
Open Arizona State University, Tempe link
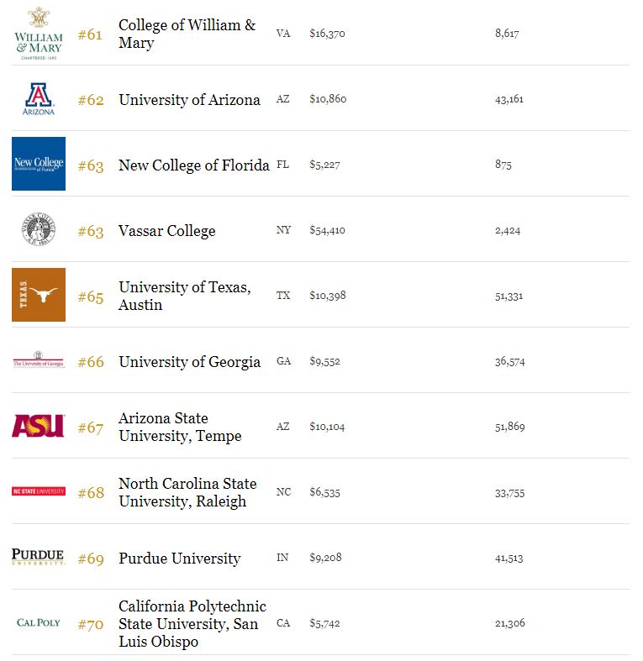point(180,427)
